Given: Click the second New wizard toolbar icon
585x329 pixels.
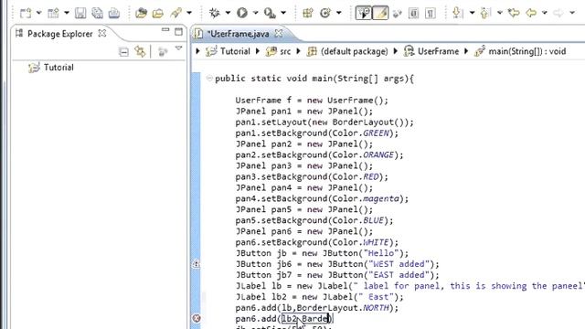Looking at the screenshot, I should tap(53, 13).
